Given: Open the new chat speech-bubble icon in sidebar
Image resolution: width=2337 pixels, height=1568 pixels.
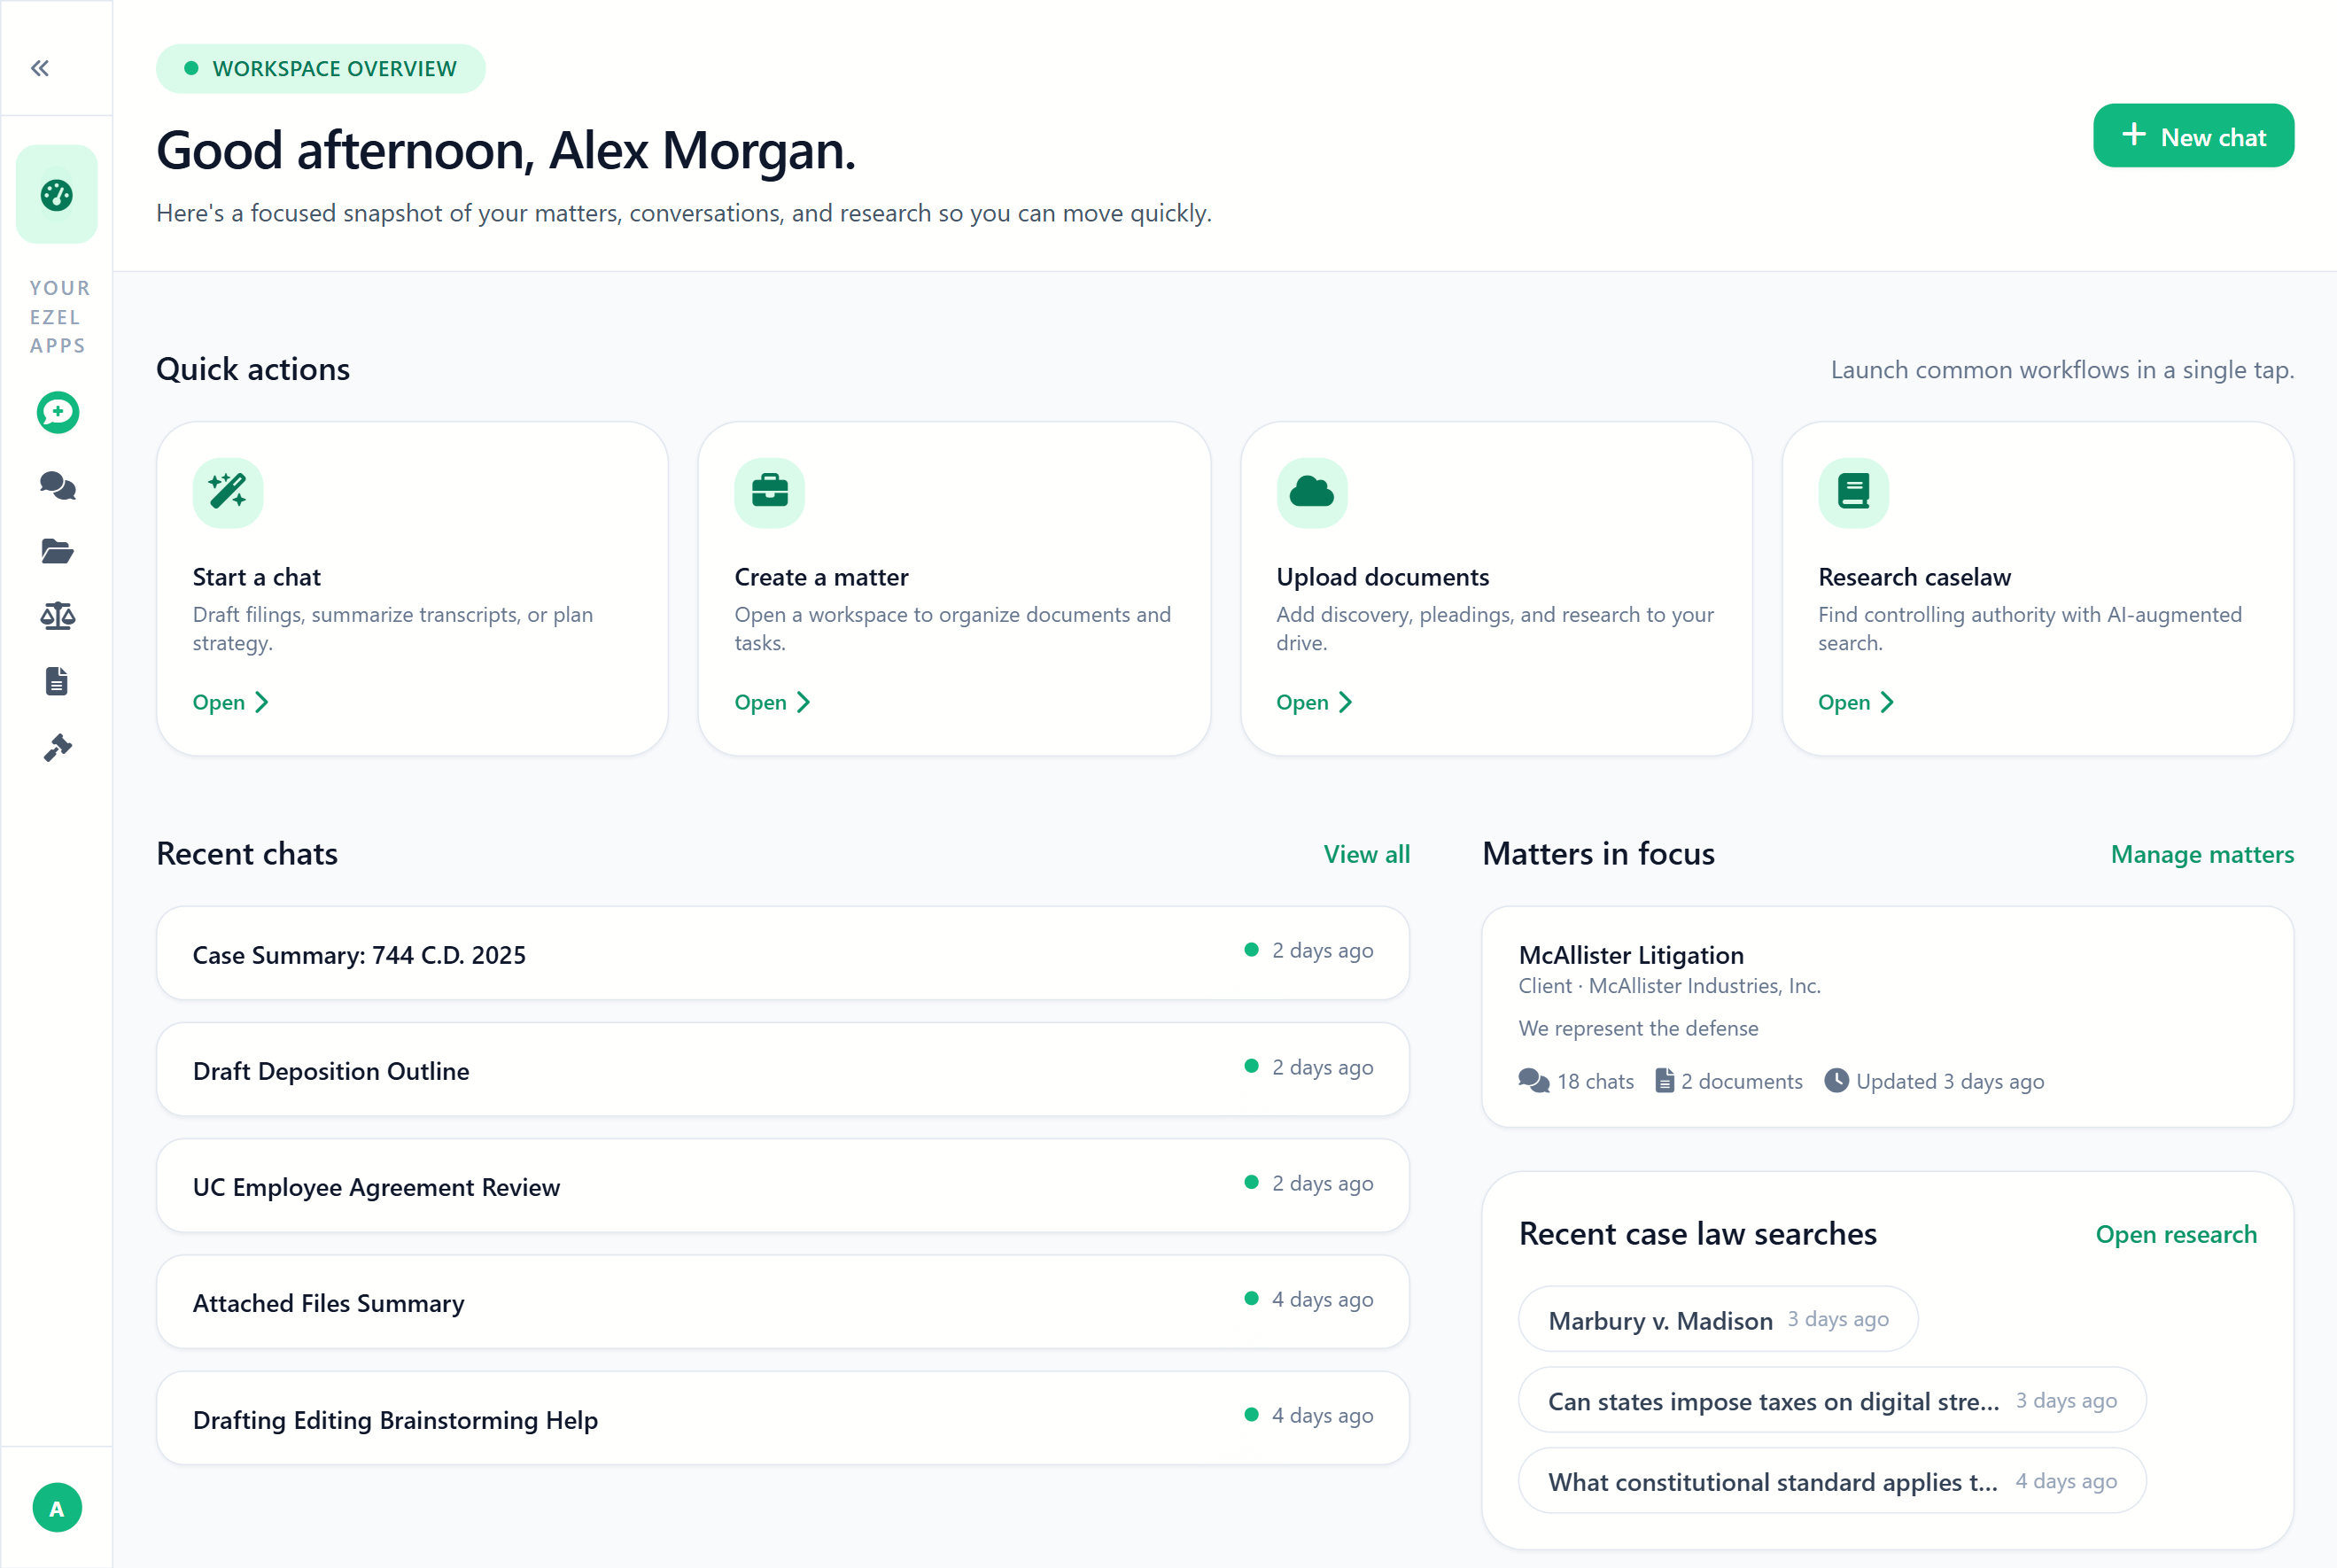Looking at the screenshot, I should pyautogui.click(x=57, y=412).
